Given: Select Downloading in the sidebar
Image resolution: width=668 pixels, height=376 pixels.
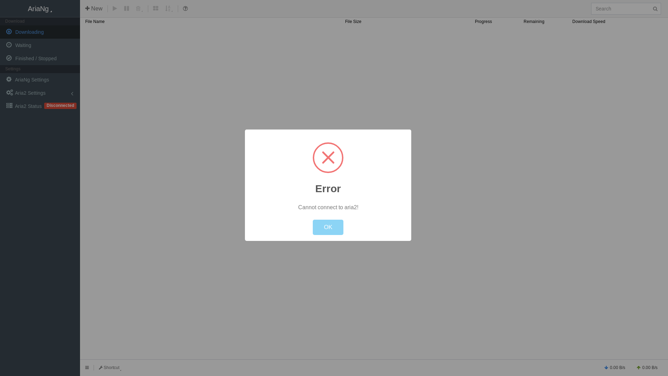Looking at the screenshot, I should point(40,32).
